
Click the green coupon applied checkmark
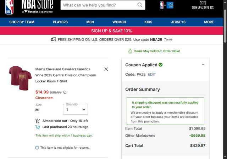161,65
